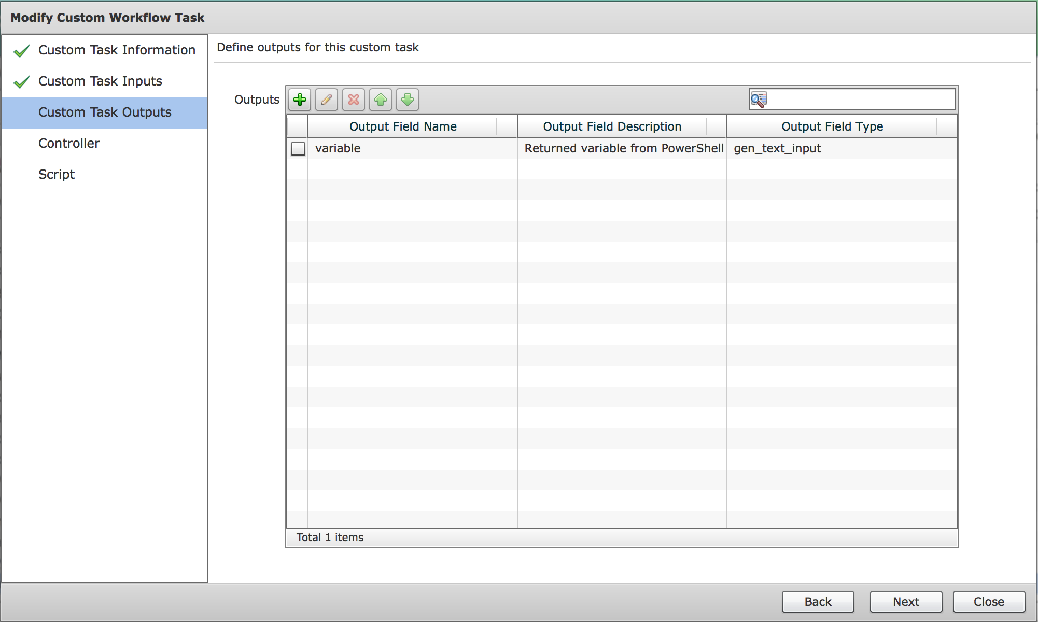Click the search magnifier icon in filter box
The width and height of the screenshot is (1038, 622).
coord(759,100)
